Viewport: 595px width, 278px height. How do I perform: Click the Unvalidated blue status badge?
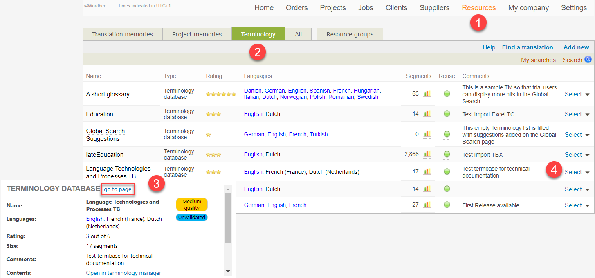pyautogui.click(x=192, y=218)
